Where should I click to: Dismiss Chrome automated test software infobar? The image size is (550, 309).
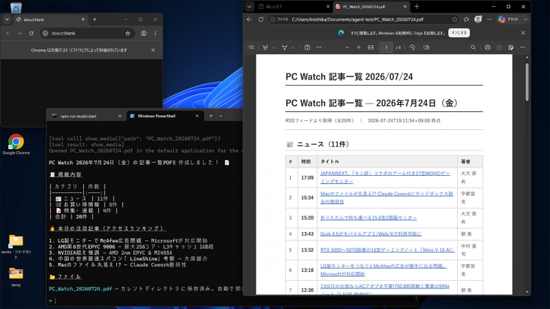(x=153, y=50)
